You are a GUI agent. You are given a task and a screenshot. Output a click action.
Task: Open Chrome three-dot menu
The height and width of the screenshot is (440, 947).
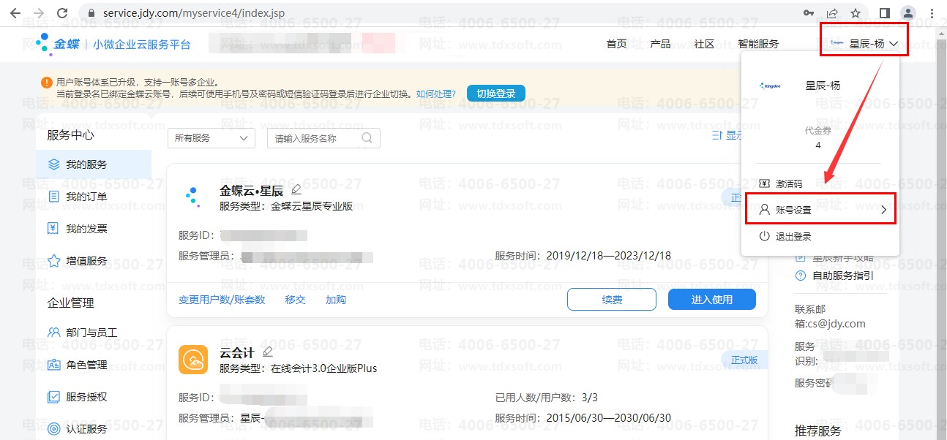click(932, 13)
